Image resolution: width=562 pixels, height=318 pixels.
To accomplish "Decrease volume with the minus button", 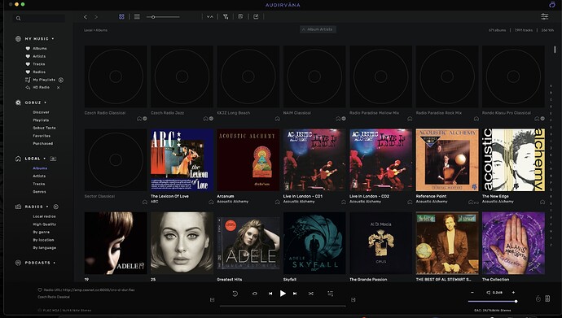I will point(472,293).
